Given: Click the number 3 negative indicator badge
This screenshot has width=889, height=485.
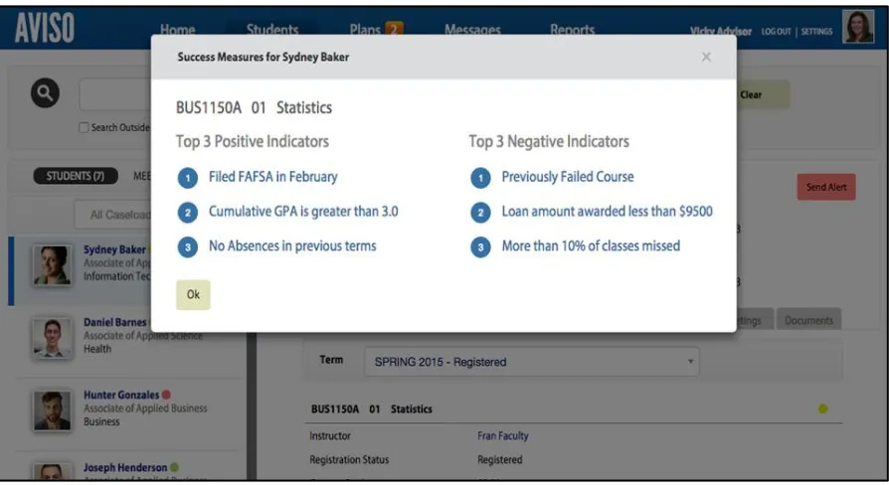Looking at the screenshot, I should pos(480,247).
